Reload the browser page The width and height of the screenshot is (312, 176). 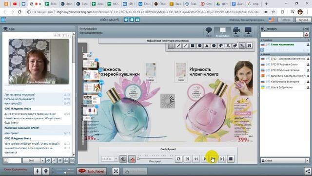tap(19, 12)
